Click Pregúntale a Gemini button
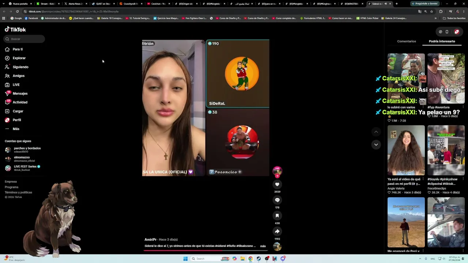Screen dimensions: 468x263 coord(424,4)
